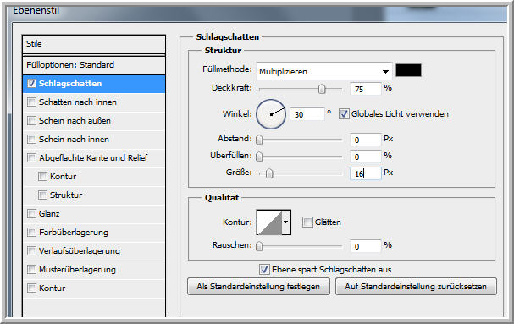Open the Kontur curve thumbnail preview

[x=269, y=222]
